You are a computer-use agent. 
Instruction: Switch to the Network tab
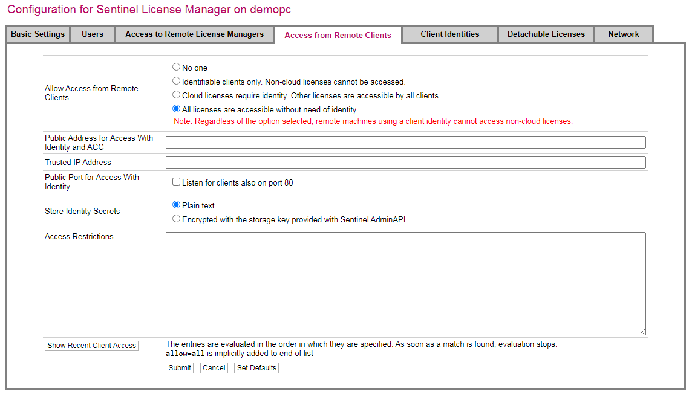[623, 34]
